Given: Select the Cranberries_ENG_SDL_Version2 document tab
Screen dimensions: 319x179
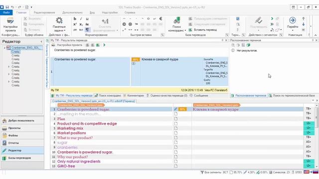Looking at the screenshot, I should (93, 101).
